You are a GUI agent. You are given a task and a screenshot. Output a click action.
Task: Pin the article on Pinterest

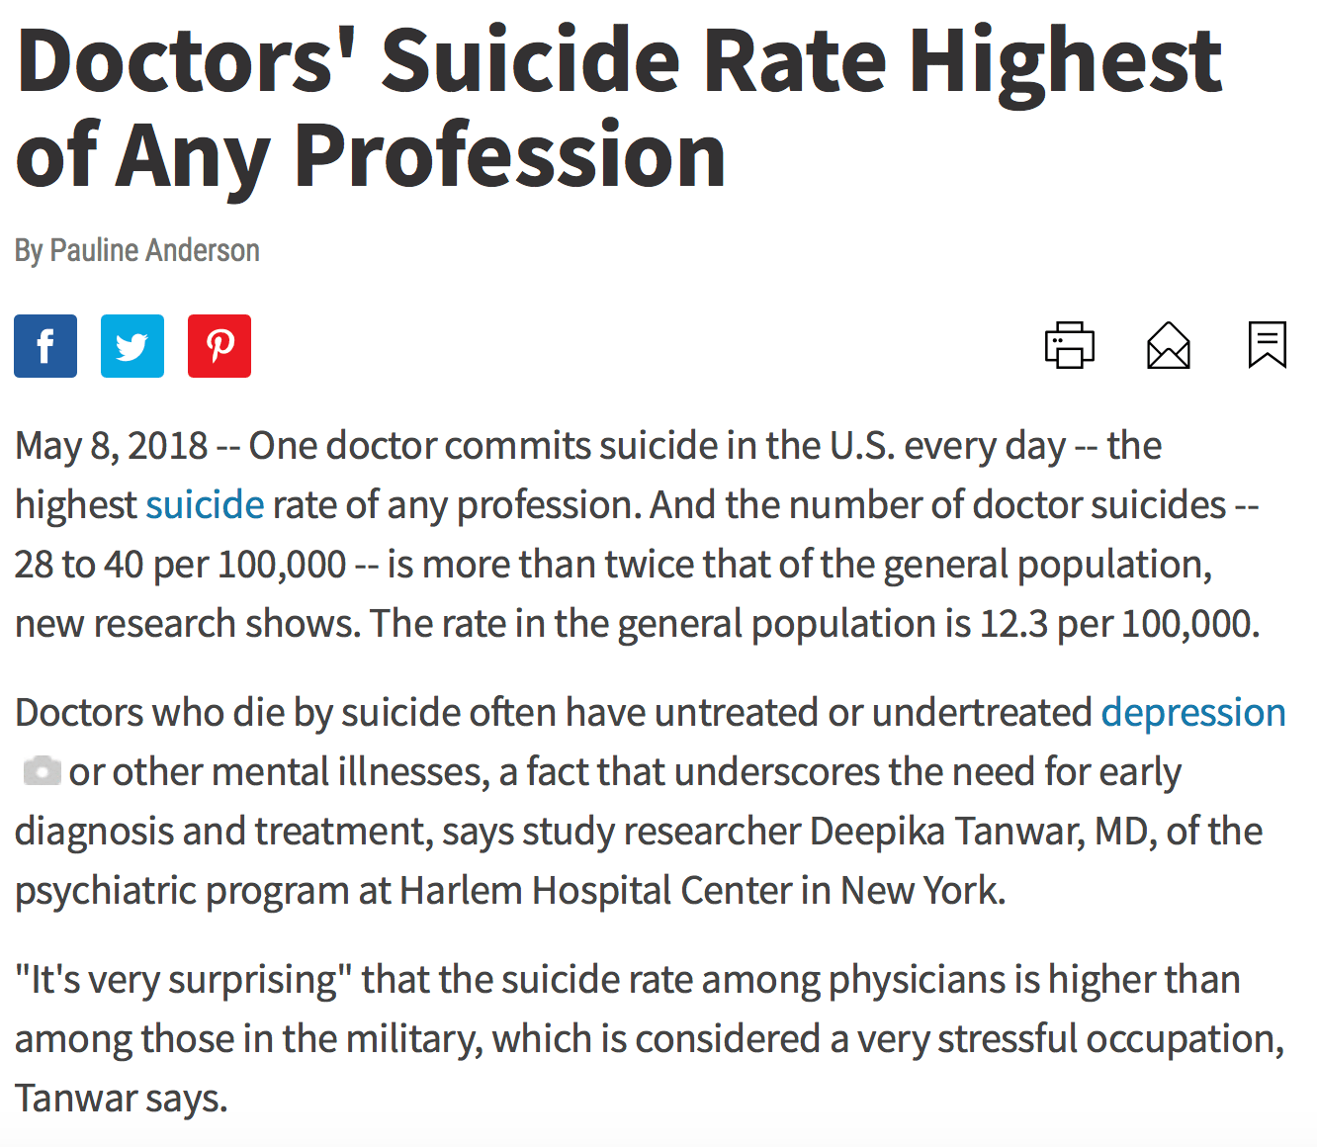pos(219,346)
